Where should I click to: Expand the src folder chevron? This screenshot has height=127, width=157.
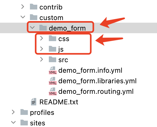(x=41, y=59)
